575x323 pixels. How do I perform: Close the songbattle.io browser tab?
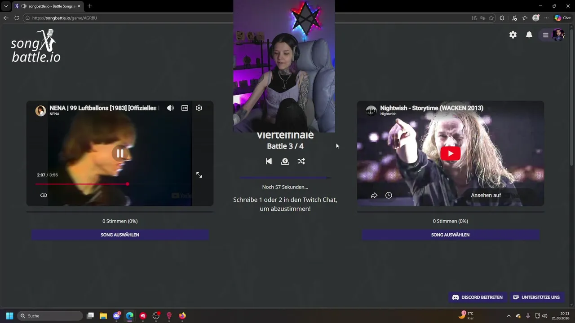point(79,6)
